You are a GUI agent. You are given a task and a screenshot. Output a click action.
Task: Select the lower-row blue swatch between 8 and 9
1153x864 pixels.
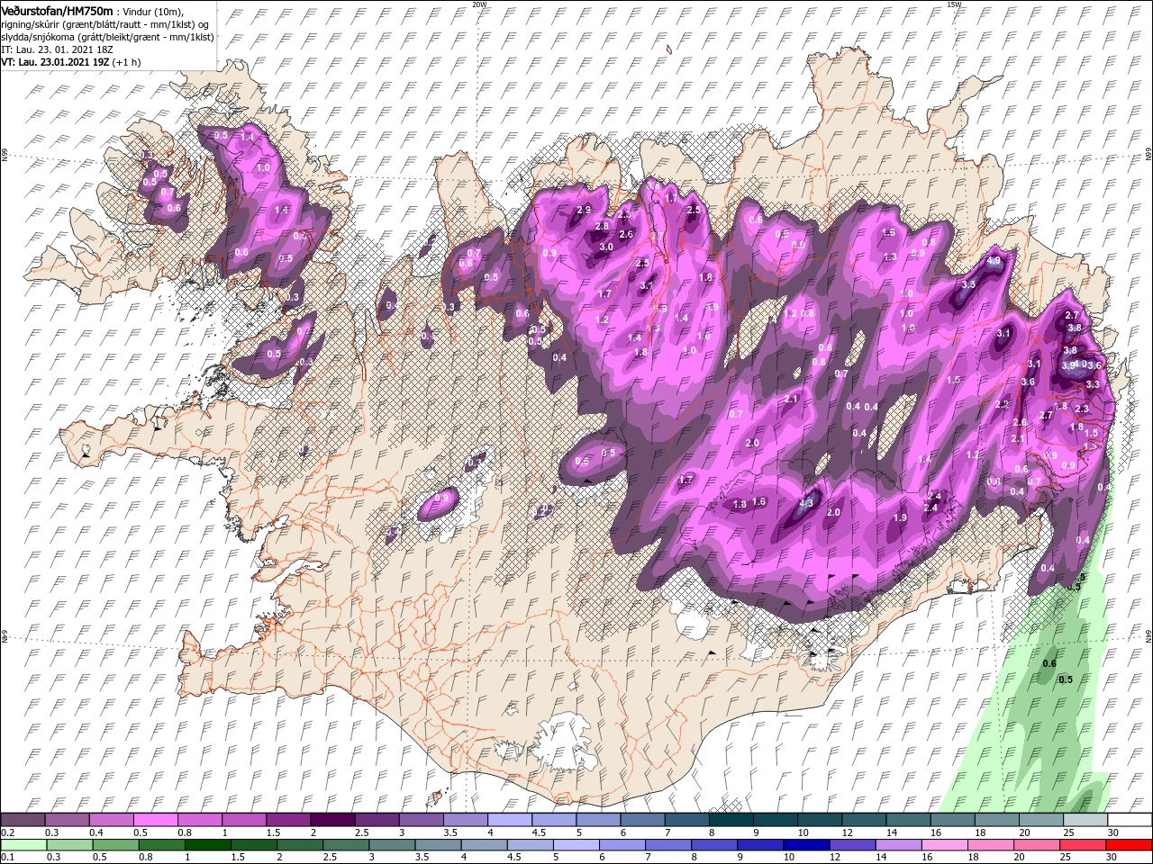714,845
